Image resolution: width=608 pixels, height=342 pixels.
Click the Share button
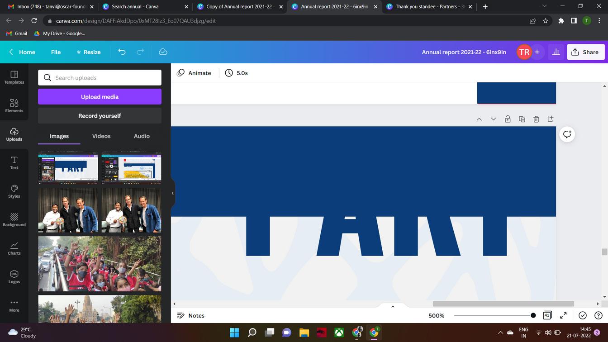pyautogui.click(x=585, y=52)
